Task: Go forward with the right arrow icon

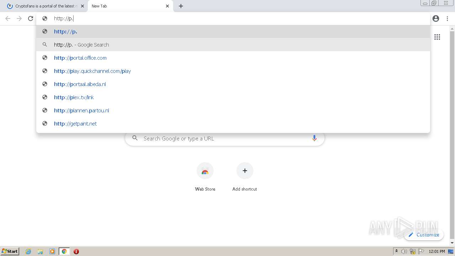Action: (19, 18)
